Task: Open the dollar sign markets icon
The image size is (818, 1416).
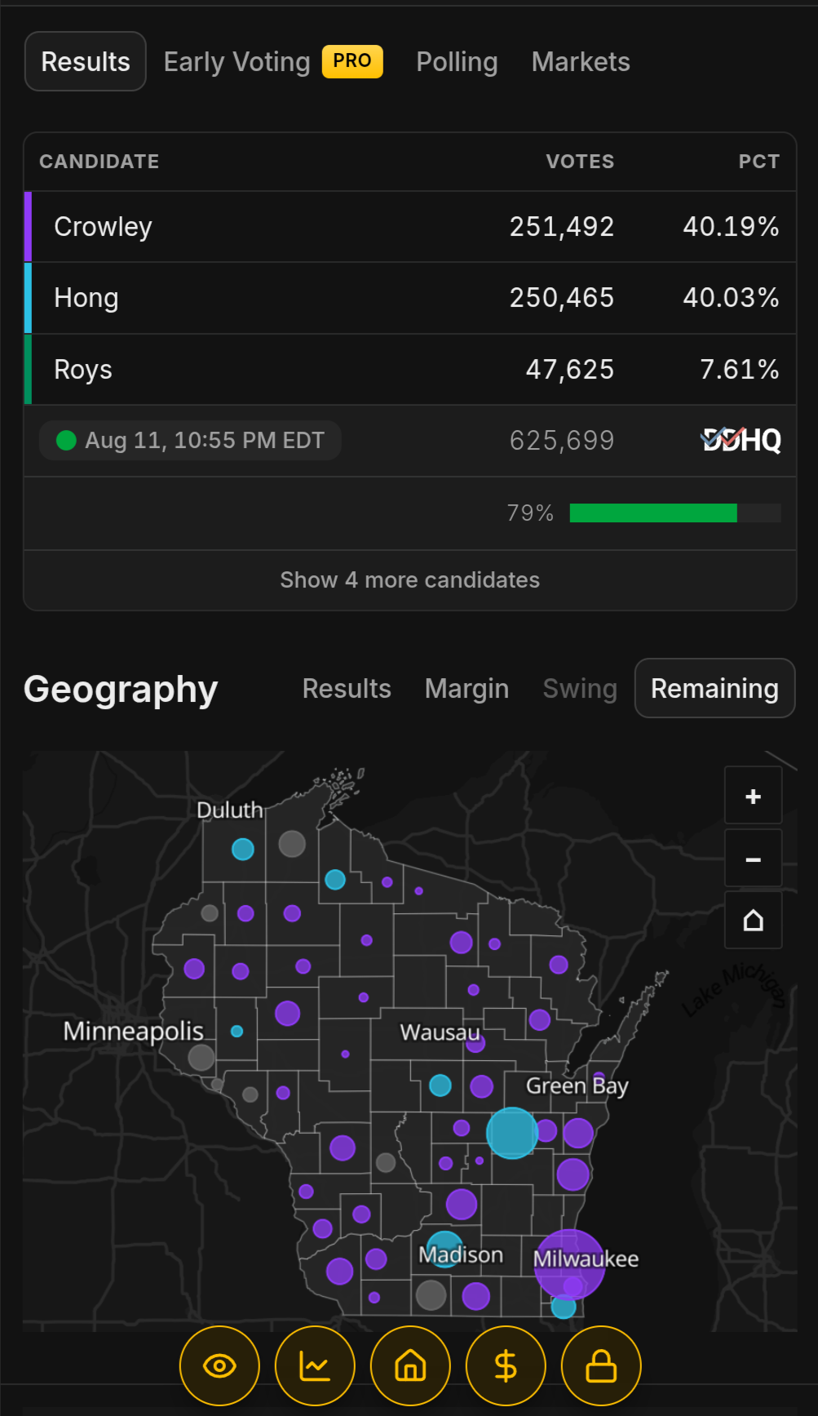Action: pos(506,1365)
